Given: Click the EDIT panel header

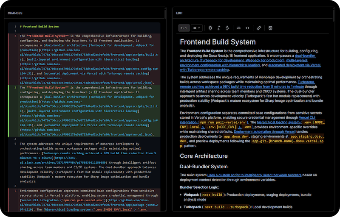Looking at the screenshot, I should [179, 13].
